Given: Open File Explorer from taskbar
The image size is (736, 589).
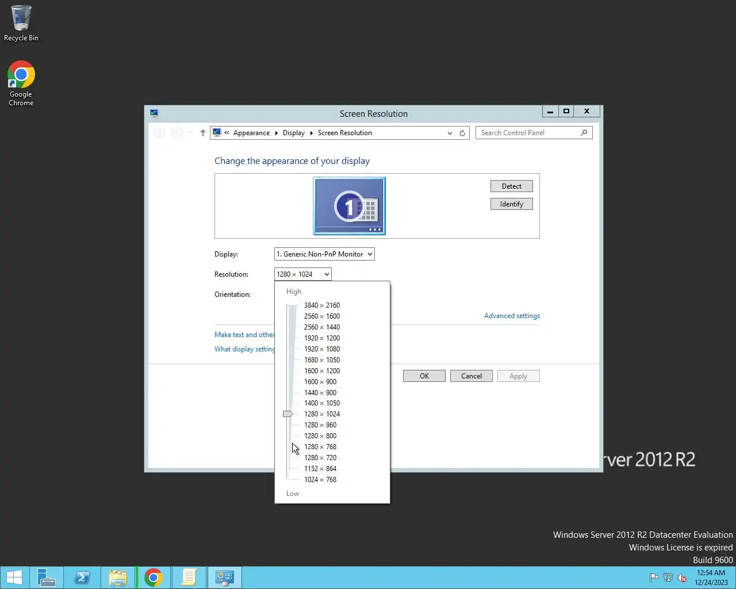Looking at the screenshot, I should [118, 577].
